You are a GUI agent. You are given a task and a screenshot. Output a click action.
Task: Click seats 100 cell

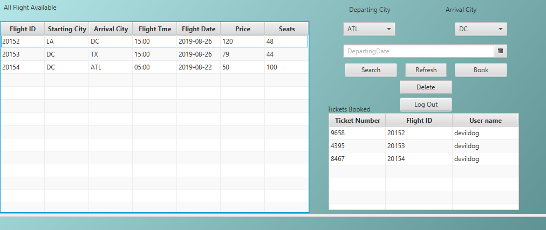[x=286, y=67]
